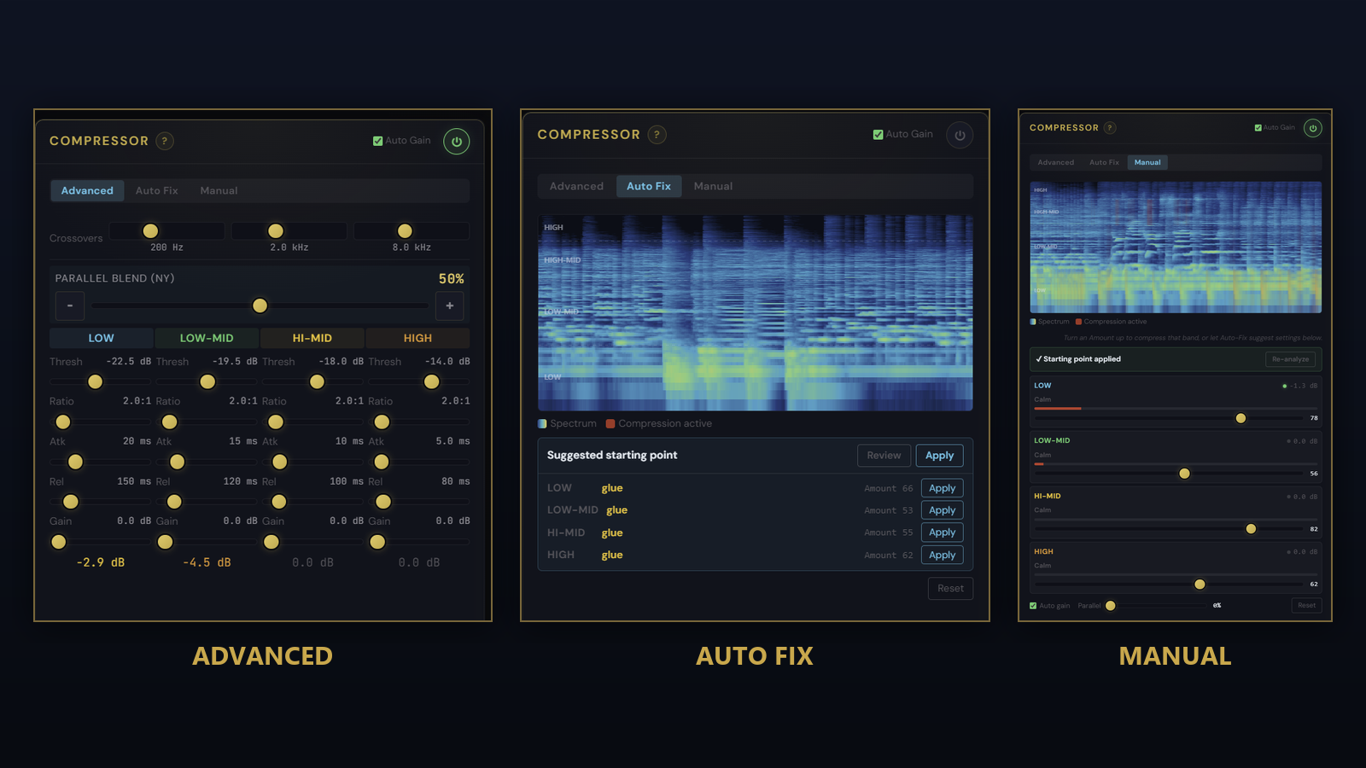Toggle Auto Gain checkbox in Manual panel header
Image resolution: width=1366 pixels, height=768 pixels.
point(1258,128)
